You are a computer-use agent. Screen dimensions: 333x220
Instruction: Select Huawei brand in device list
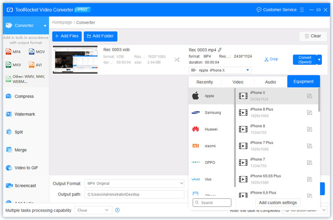(211, 129)
